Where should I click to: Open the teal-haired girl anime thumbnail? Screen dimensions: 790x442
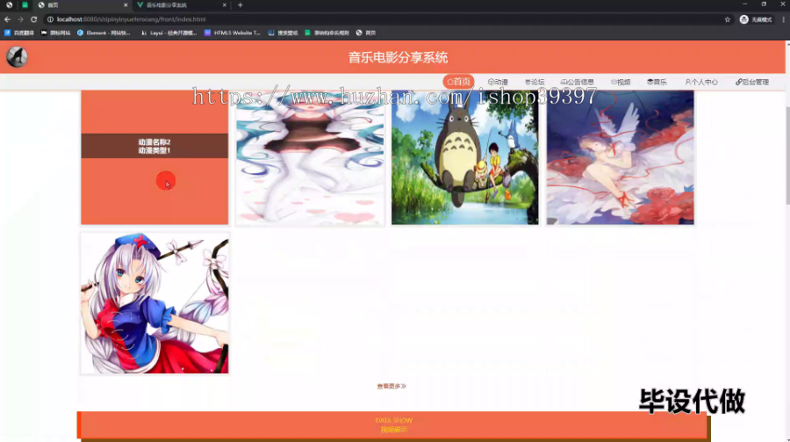coord(310,157)
